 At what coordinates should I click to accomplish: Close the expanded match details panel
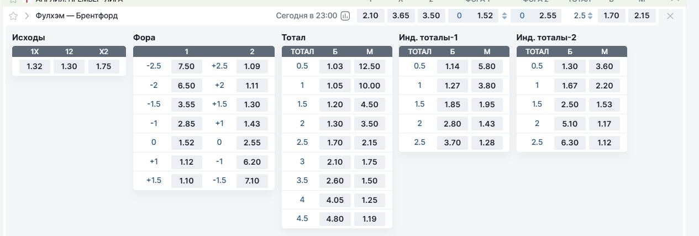click(670, 16)
